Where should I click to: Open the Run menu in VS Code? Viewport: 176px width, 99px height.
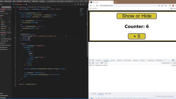click(27, 1)
